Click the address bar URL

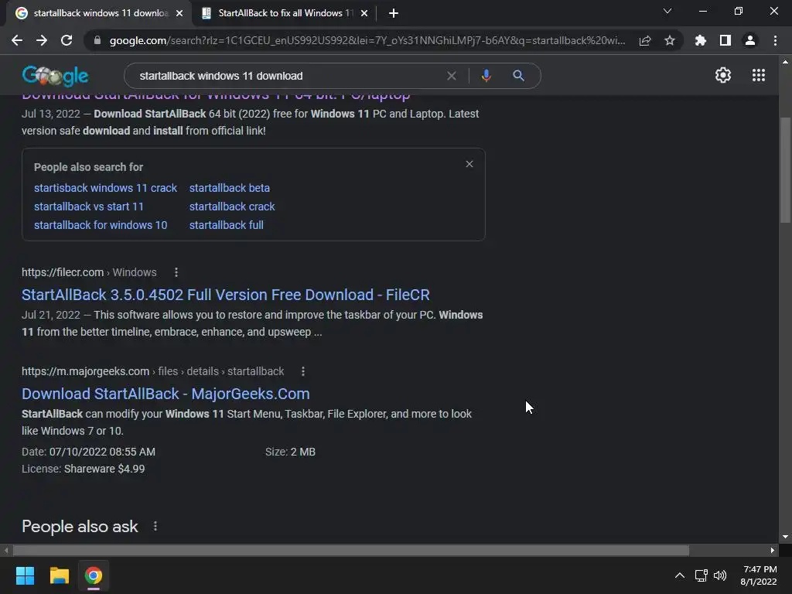point(367,40)
